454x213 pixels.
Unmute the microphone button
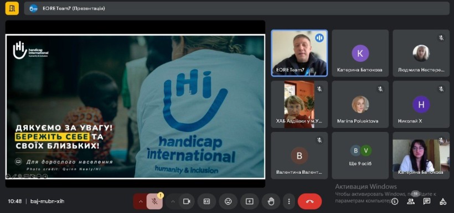tap(155, 201)
